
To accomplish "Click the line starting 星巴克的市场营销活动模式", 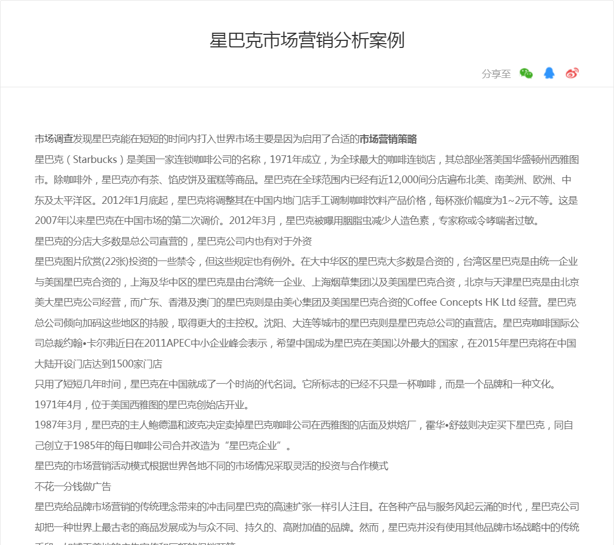I will click(211, 466).
